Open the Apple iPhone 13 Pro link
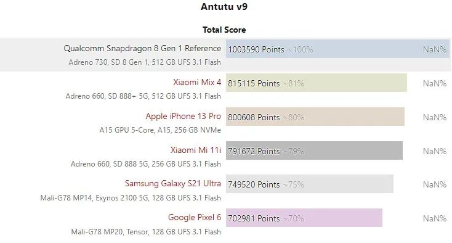The image size is (452, 243). click(183, 117)
